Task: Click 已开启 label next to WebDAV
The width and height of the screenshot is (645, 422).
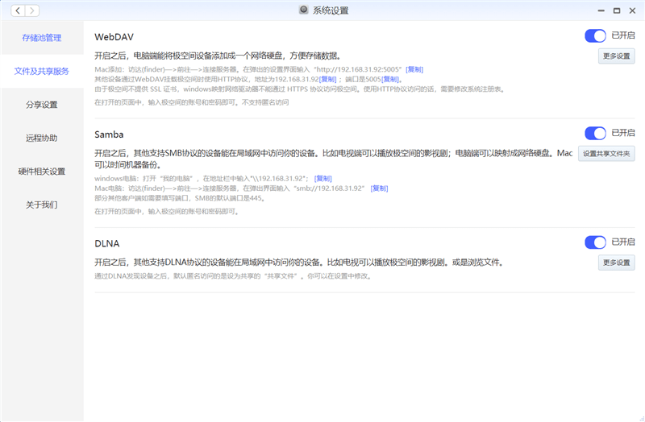Action: pos(622,35)
